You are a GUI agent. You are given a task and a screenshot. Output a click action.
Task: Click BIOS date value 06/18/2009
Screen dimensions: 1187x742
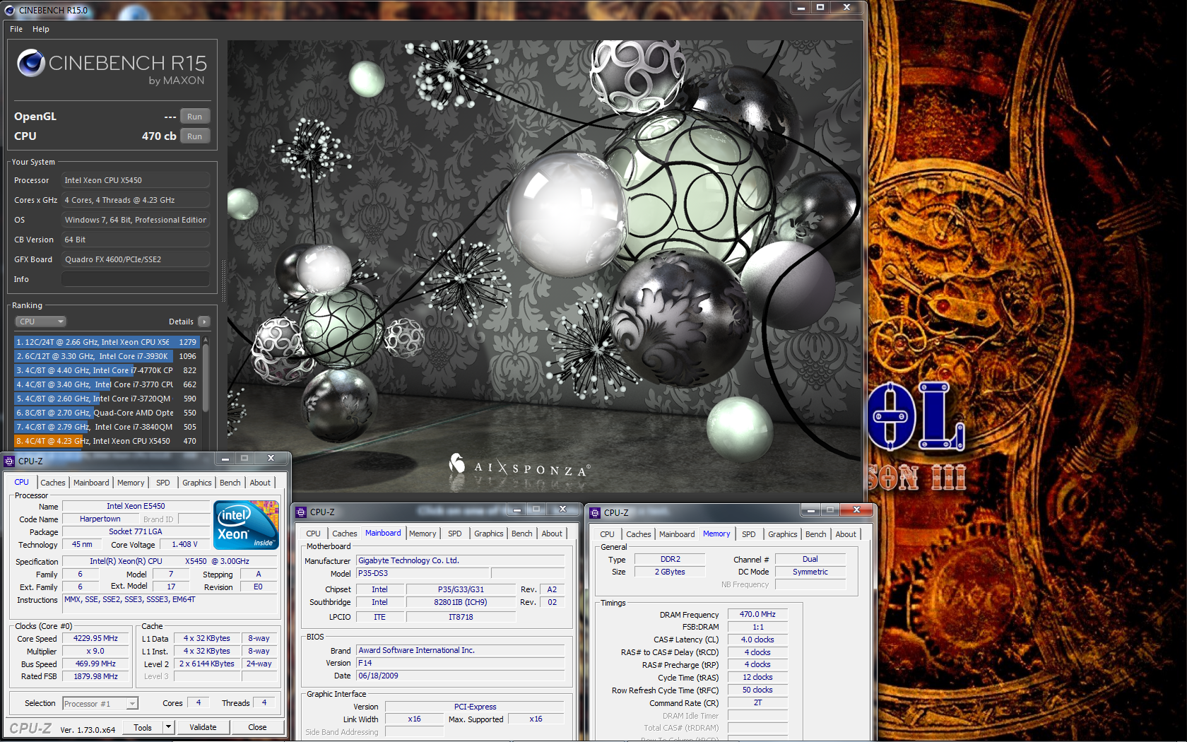[460, 676]
